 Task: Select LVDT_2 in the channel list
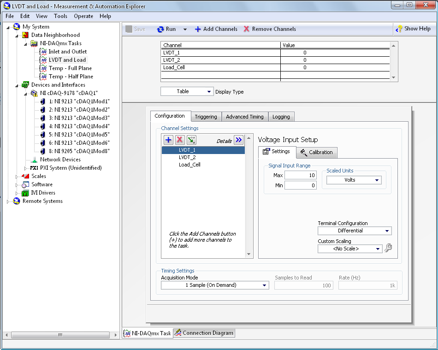coord(203,158)
